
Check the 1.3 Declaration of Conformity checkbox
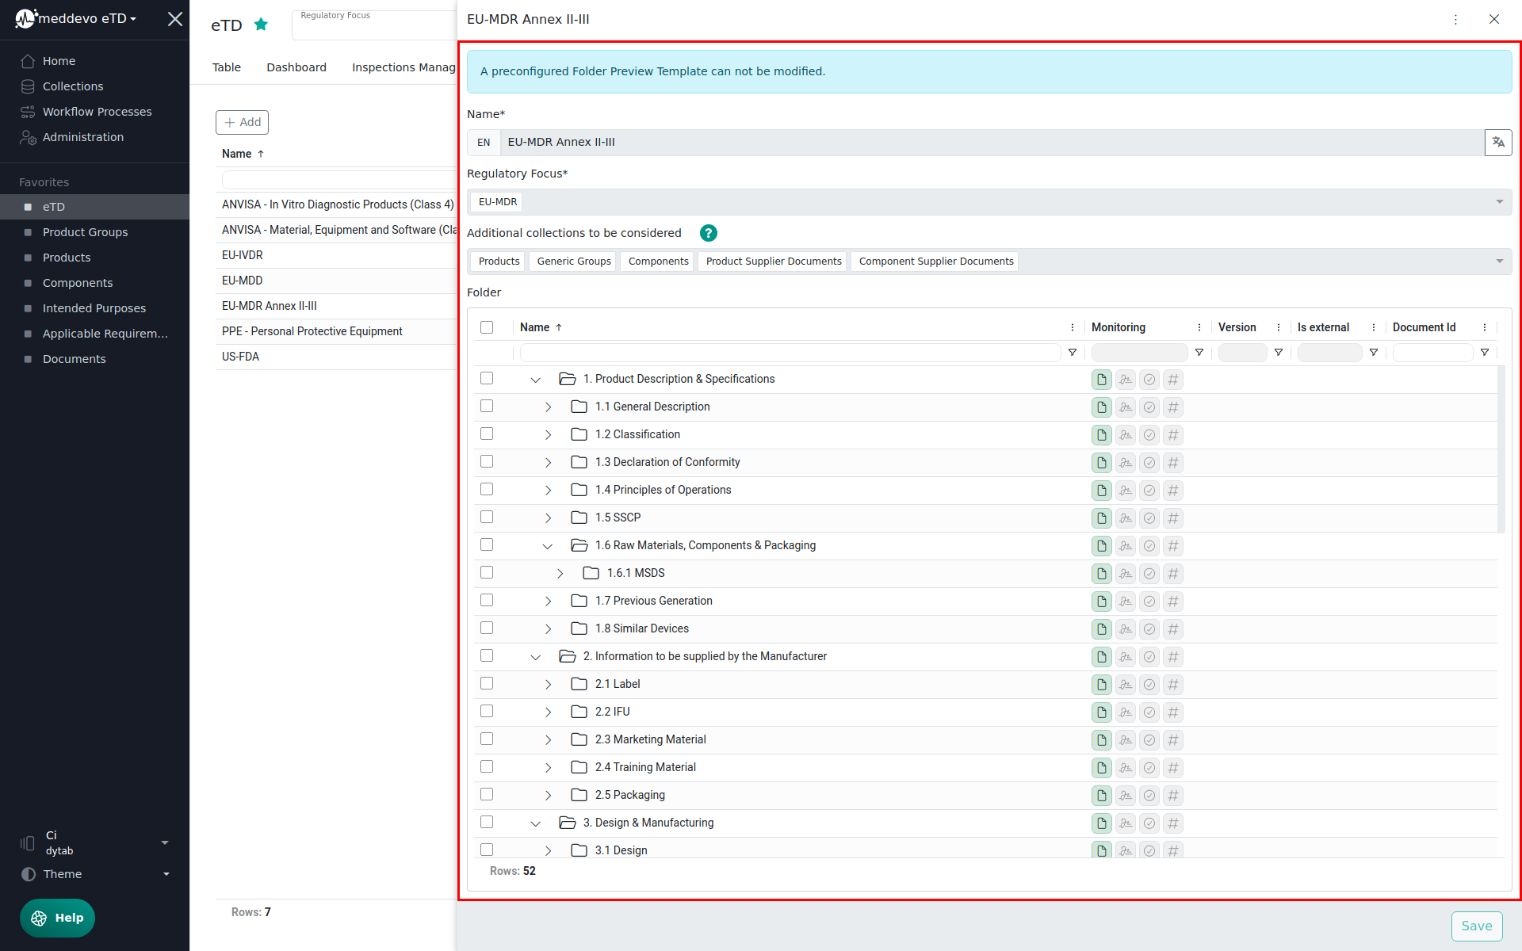pos(487,462)
